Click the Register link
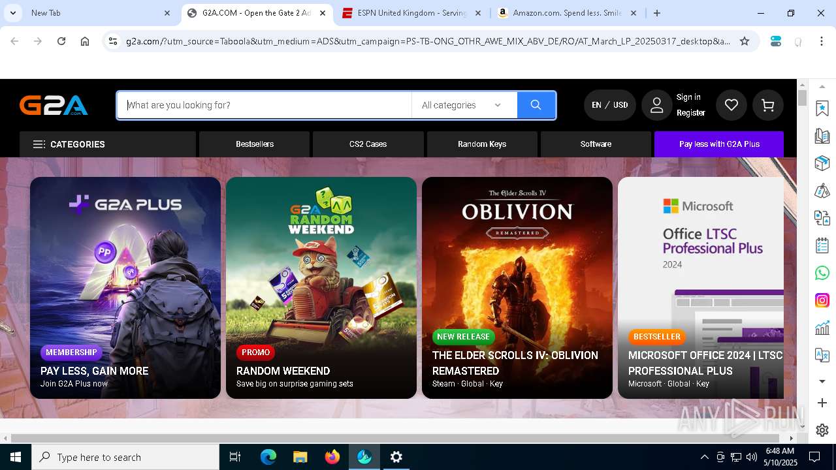The image size is (836, 470). click(691, 113)
